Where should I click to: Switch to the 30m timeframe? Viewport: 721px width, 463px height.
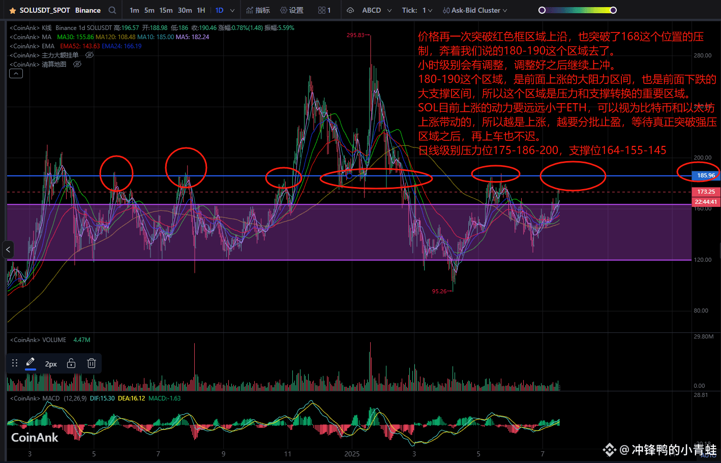(x=185, y=10)
